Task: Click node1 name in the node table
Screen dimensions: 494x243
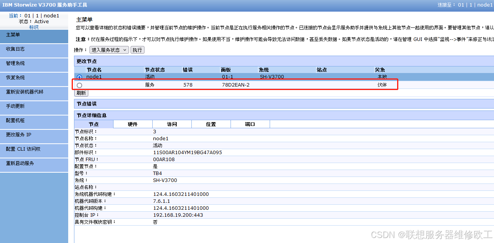Action: pyautogui.click(x=94, y=77)
